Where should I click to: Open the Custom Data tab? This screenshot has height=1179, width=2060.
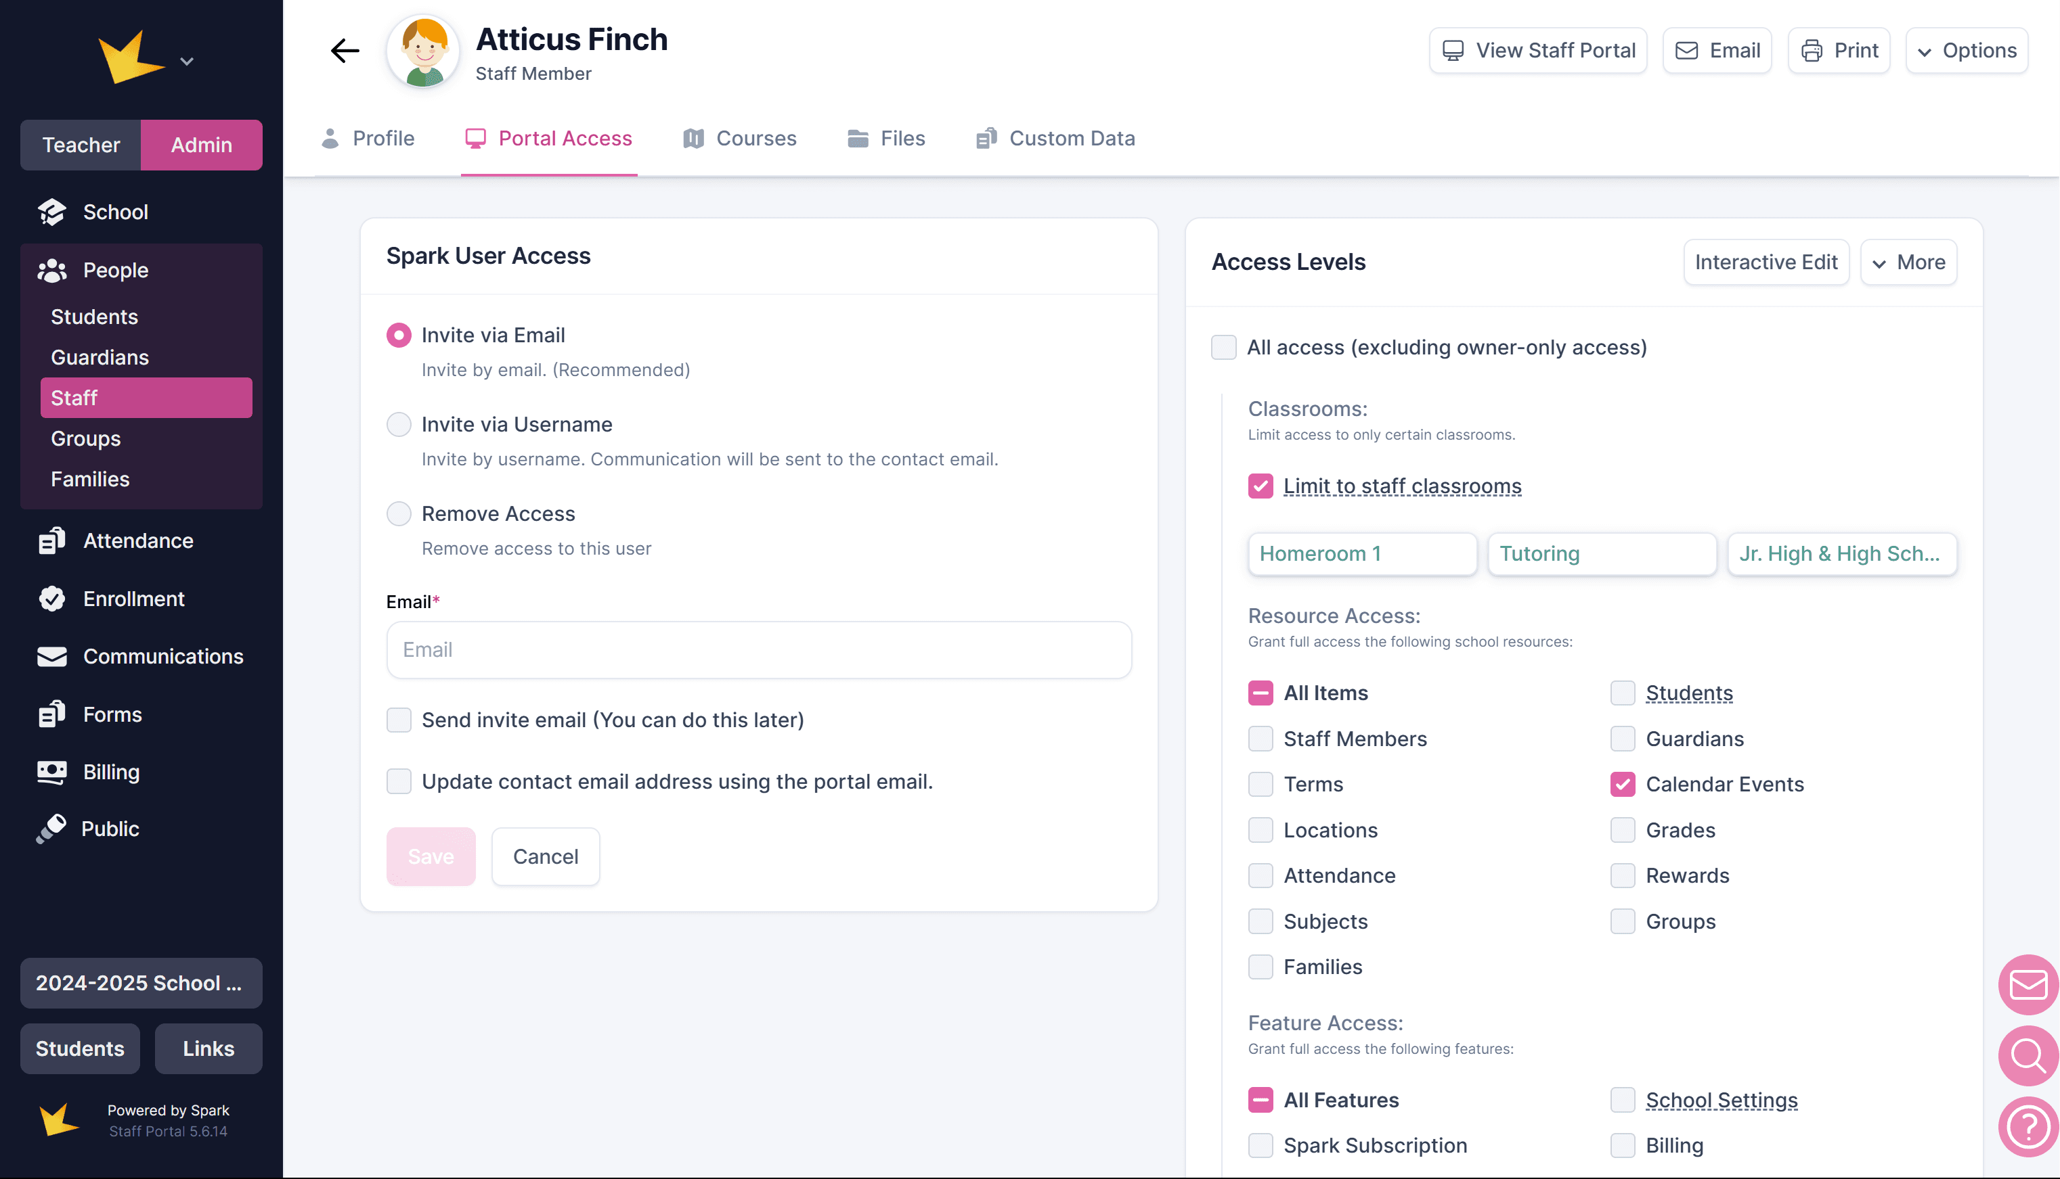click(1055, 139)
